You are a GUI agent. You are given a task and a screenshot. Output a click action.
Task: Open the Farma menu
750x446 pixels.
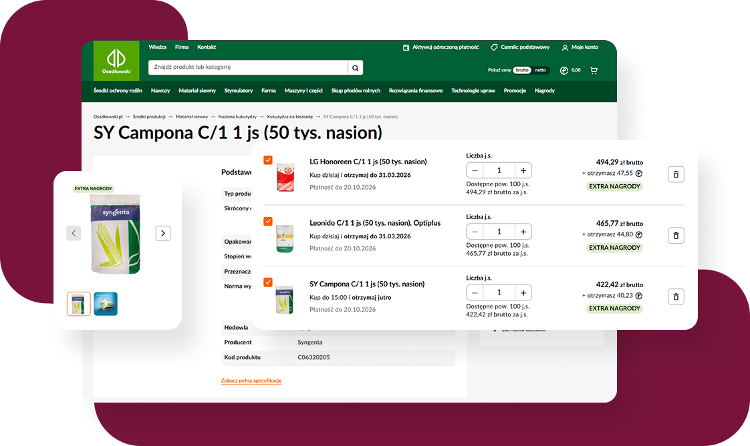click(x=268, y=91)
